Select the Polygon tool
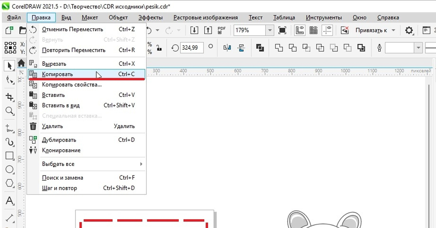436x228 pixels. coord(9,183)
